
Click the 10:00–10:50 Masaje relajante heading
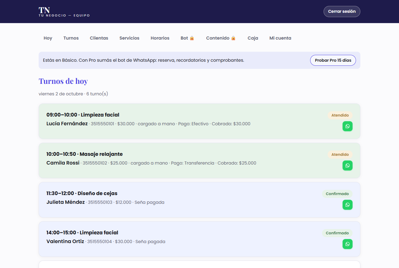[x=84, y=154]
